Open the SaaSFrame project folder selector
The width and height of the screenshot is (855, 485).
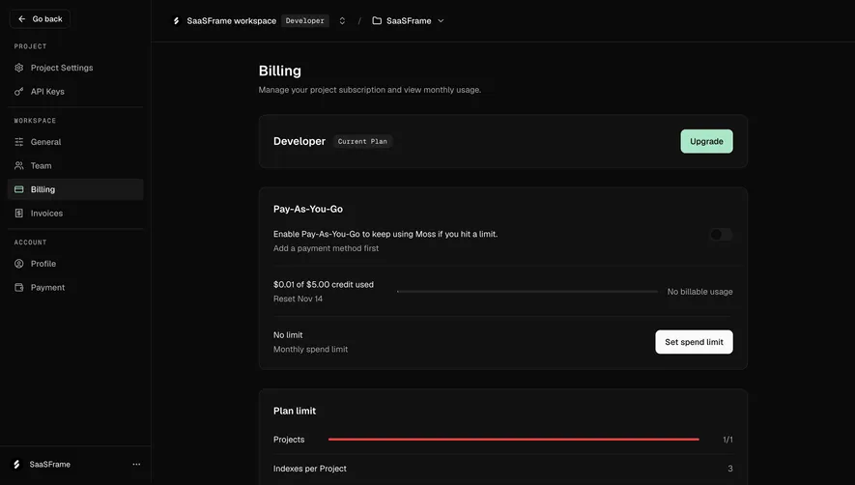pyautogui.click(x=409, y=20)
